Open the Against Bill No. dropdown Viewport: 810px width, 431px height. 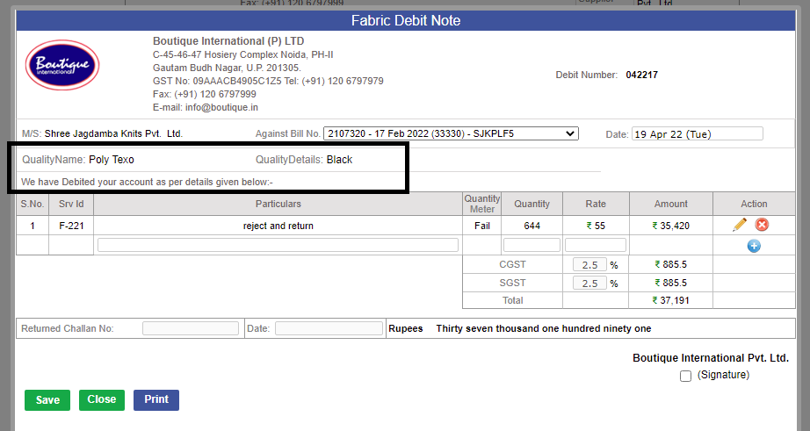(x=451, y=133)
